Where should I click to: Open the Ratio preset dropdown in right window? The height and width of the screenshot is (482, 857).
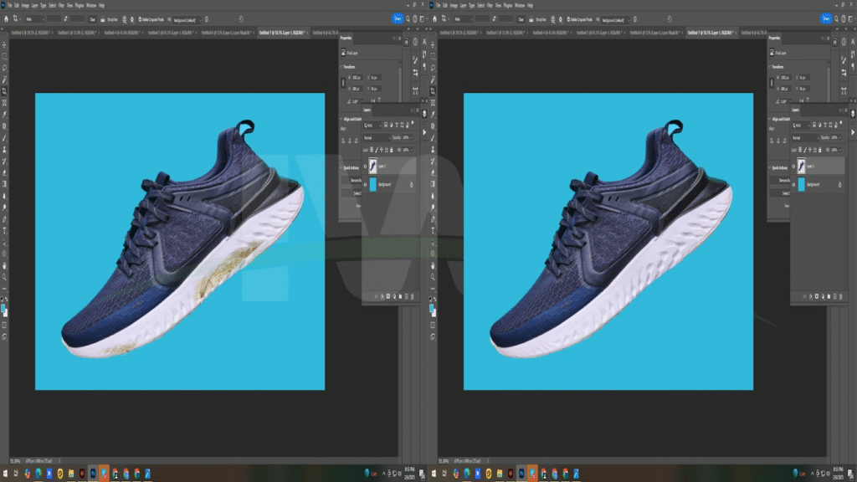[x=464, y=19]
